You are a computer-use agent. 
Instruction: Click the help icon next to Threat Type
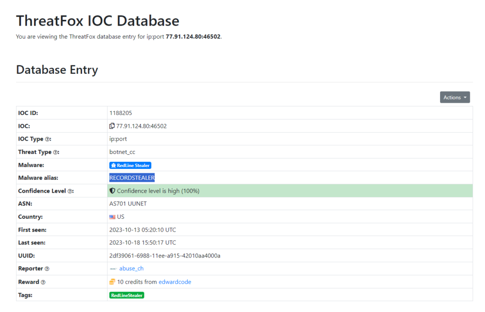click(56, 152)
